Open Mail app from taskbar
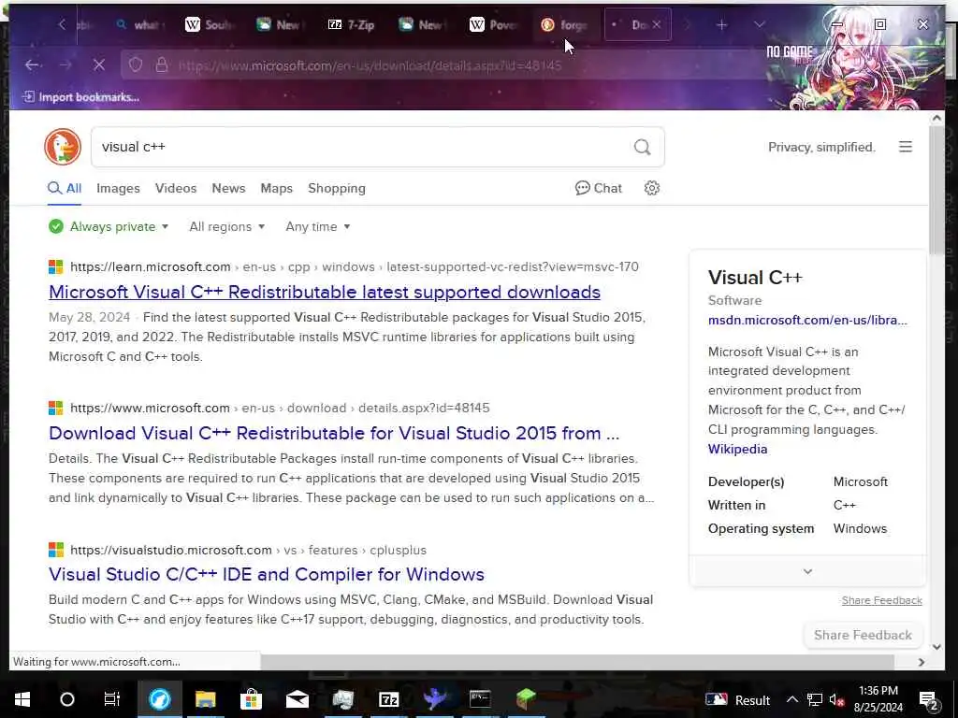Screen dimensions: 958x718 pos(297,699)
